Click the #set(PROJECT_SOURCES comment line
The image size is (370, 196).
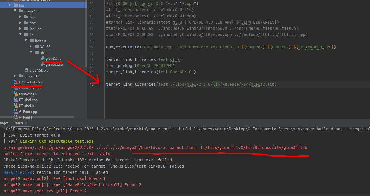[207, 35]
